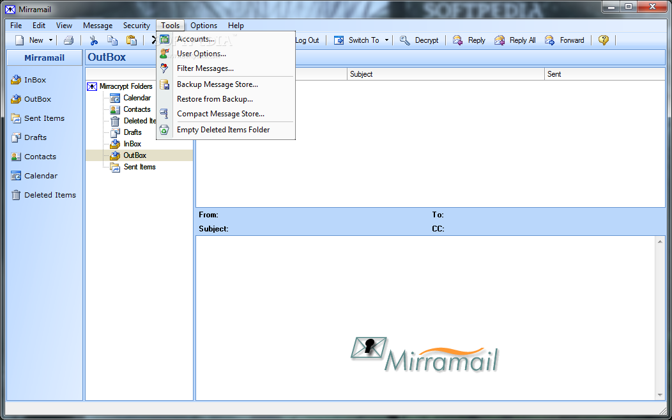Sort messages by Subject column header

click(x=446, y=74)
